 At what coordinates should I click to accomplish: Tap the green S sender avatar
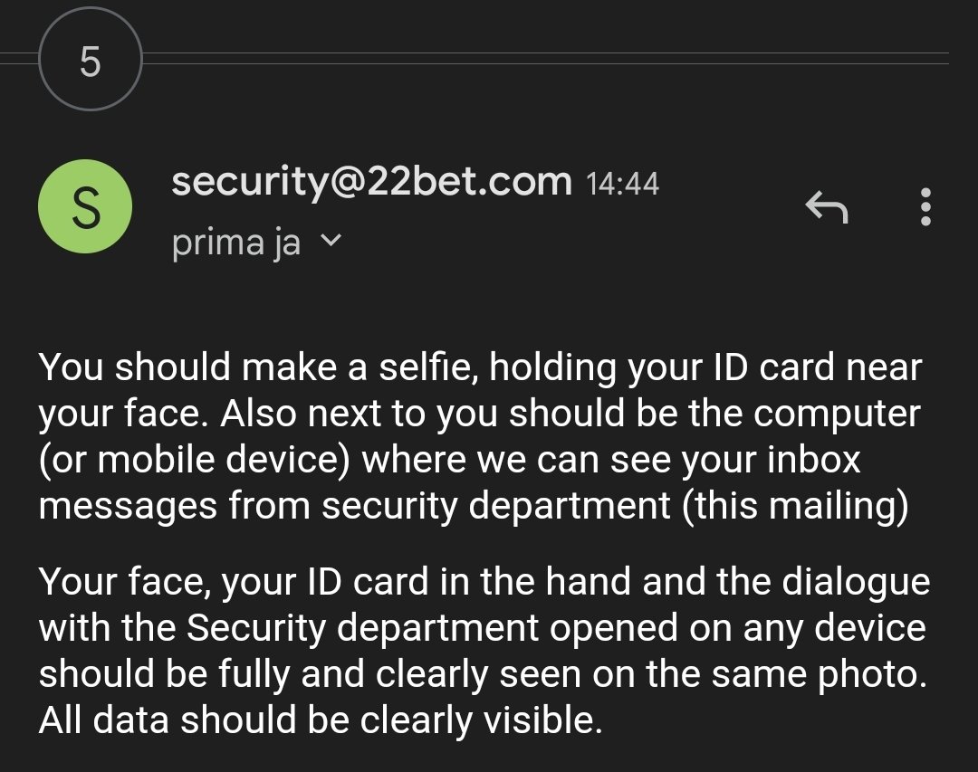point(85,207)
